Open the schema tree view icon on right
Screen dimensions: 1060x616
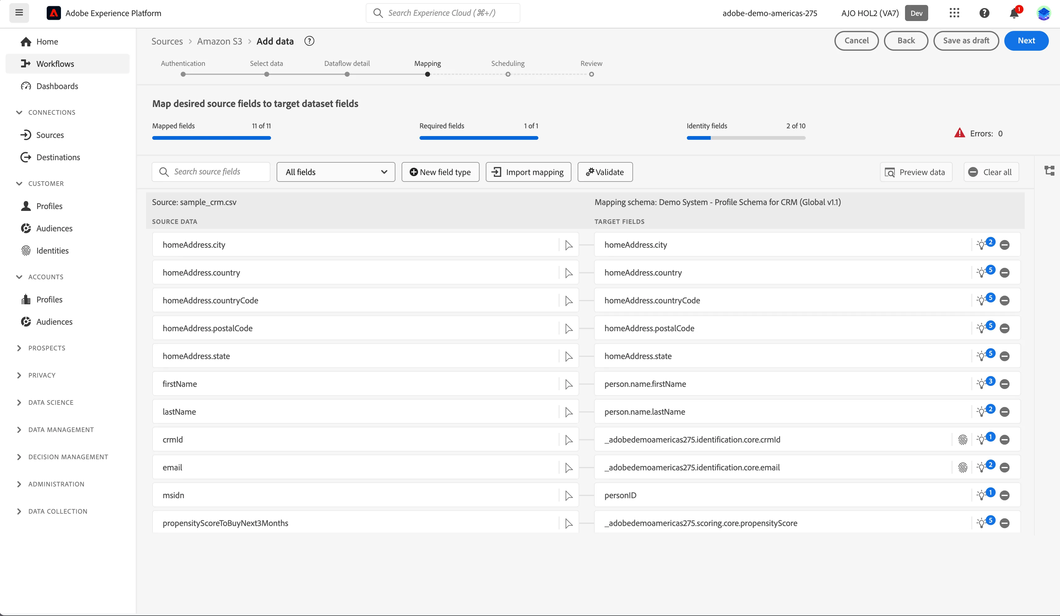point(1049,171)
